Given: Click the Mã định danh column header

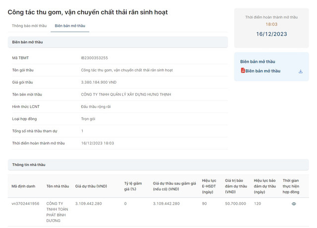Looking at the screenshot, I should [23, 186].
